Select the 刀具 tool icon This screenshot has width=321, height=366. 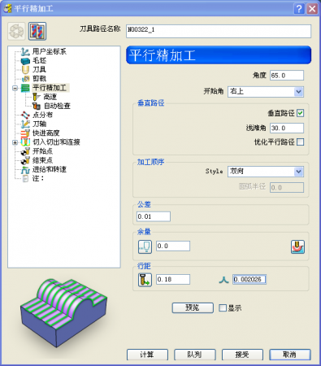[x=25, y=70]
